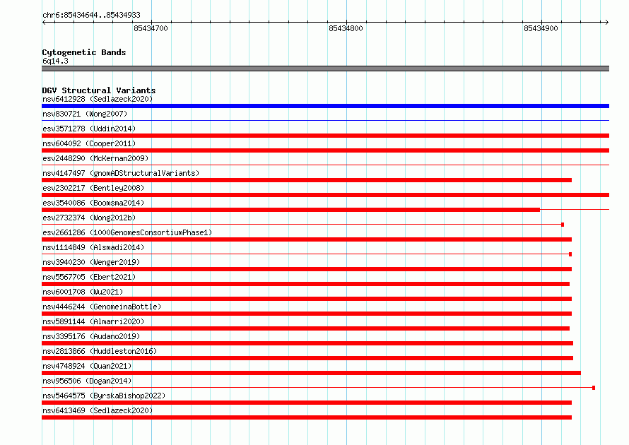Click the red nsv604092 Cooper2011 bar
The image size is (629, 445).
pyautogui.click(x=325, y=150)
